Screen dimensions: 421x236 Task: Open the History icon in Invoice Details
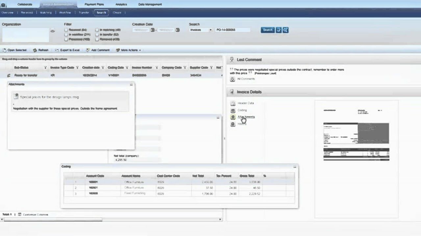[x=233, y=124]
